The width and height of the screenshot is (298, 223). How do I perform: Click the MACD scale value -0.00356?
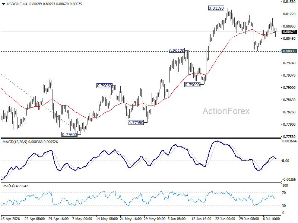tap(289, 179)
